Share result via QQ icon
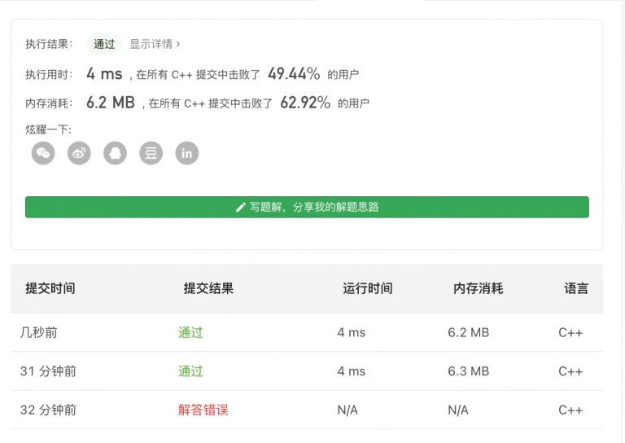The height and width of the screenshot is (443, 625). pyautogui.click(x=116, y=153)
